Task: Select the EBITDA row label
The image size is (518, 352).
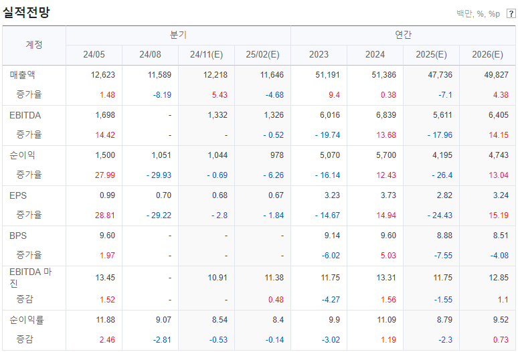Action: (x=25, y=115)
